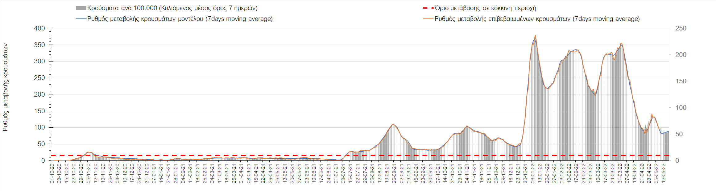This screenshot has width=716, height=191.
Task: Select 'Όριο μετάβασης σε κόκκινη περιοχή' legend label
Action: [x=485, y=8]
